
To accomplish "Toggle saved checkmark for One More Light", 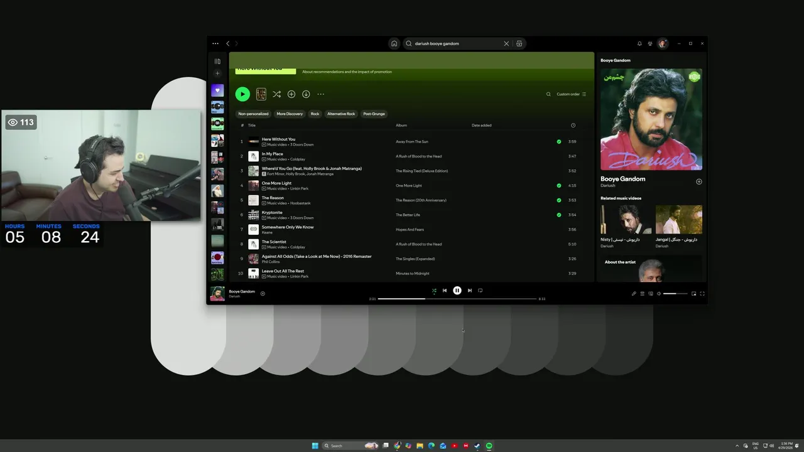I will pyautogui.click(x=559, y=186).
